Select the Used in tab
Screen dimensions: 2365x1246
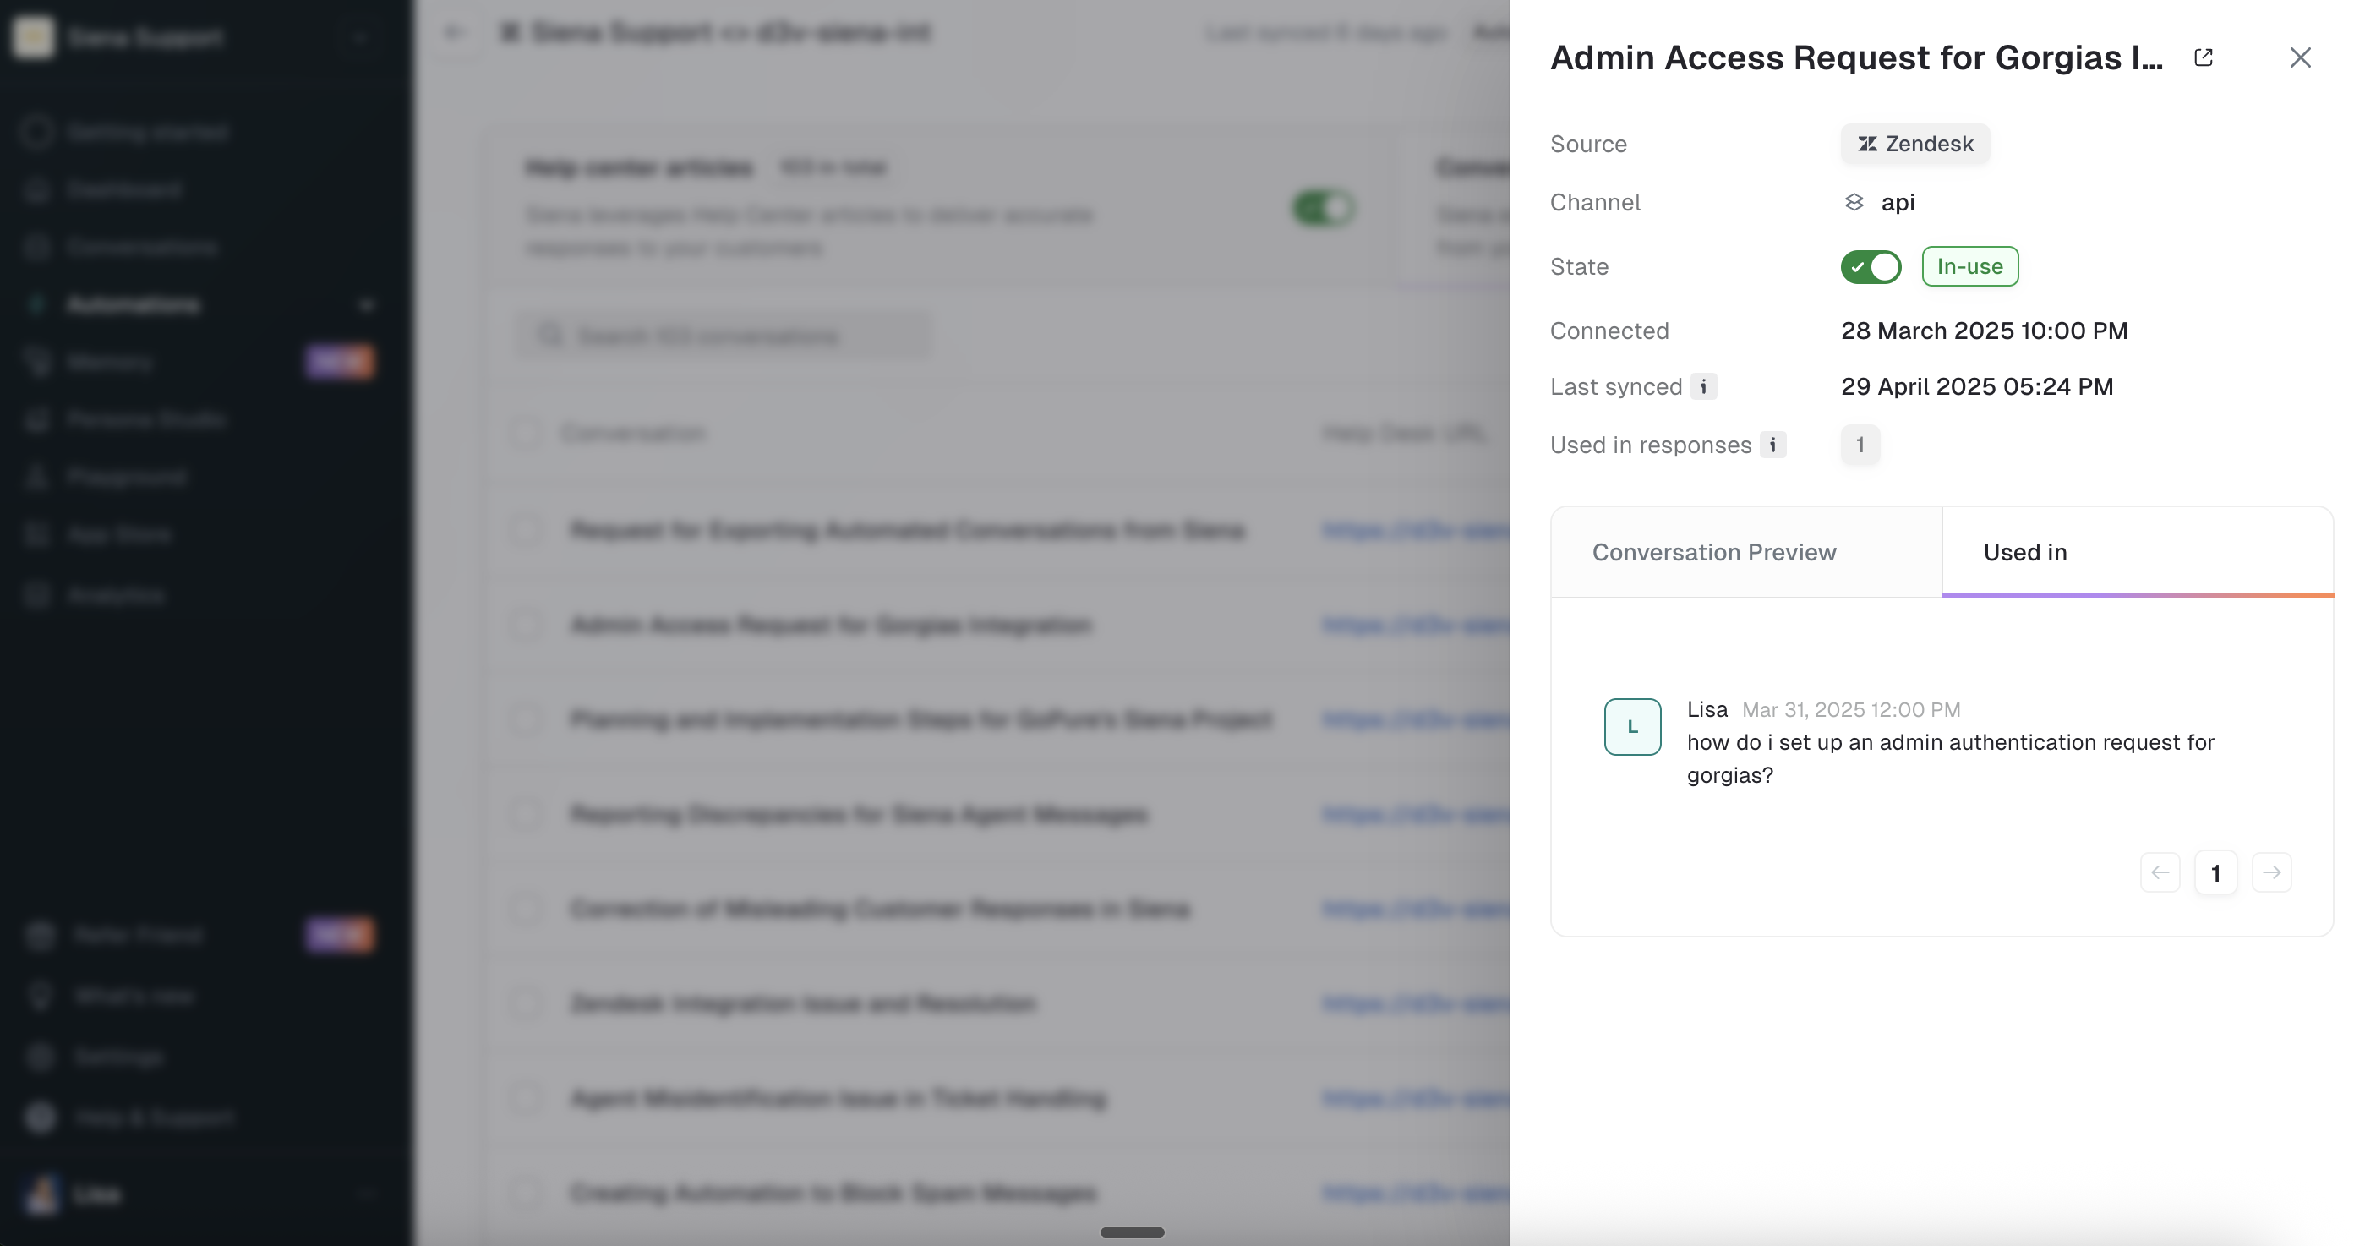tap(2138, 552)
